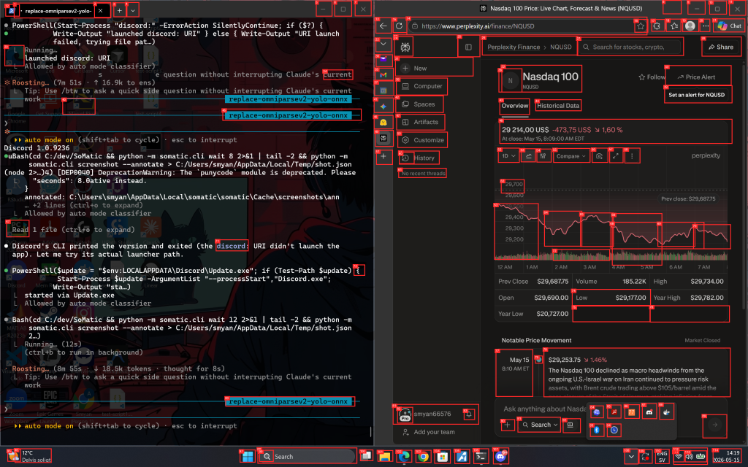
Task: Click the plus attach icon in the ask box
Action: [508, 425]
